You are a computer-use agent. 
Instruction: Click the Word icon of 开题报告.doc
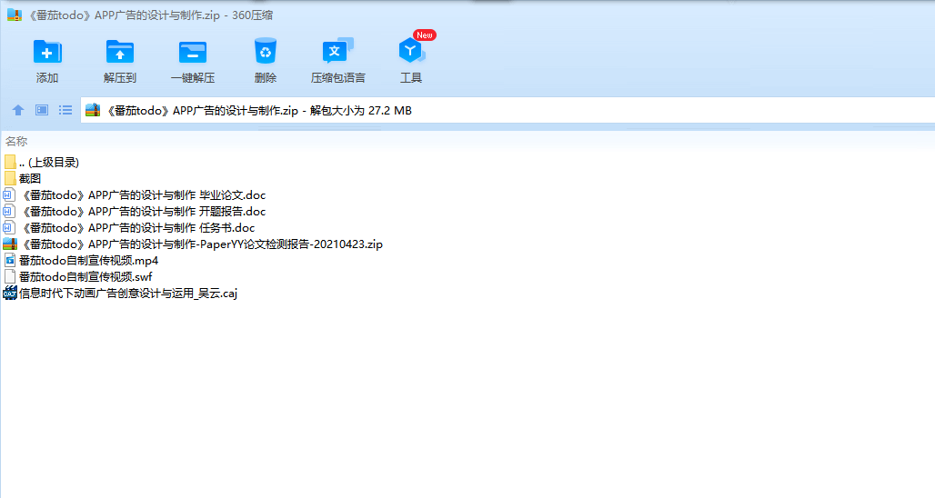click(9, 212)
